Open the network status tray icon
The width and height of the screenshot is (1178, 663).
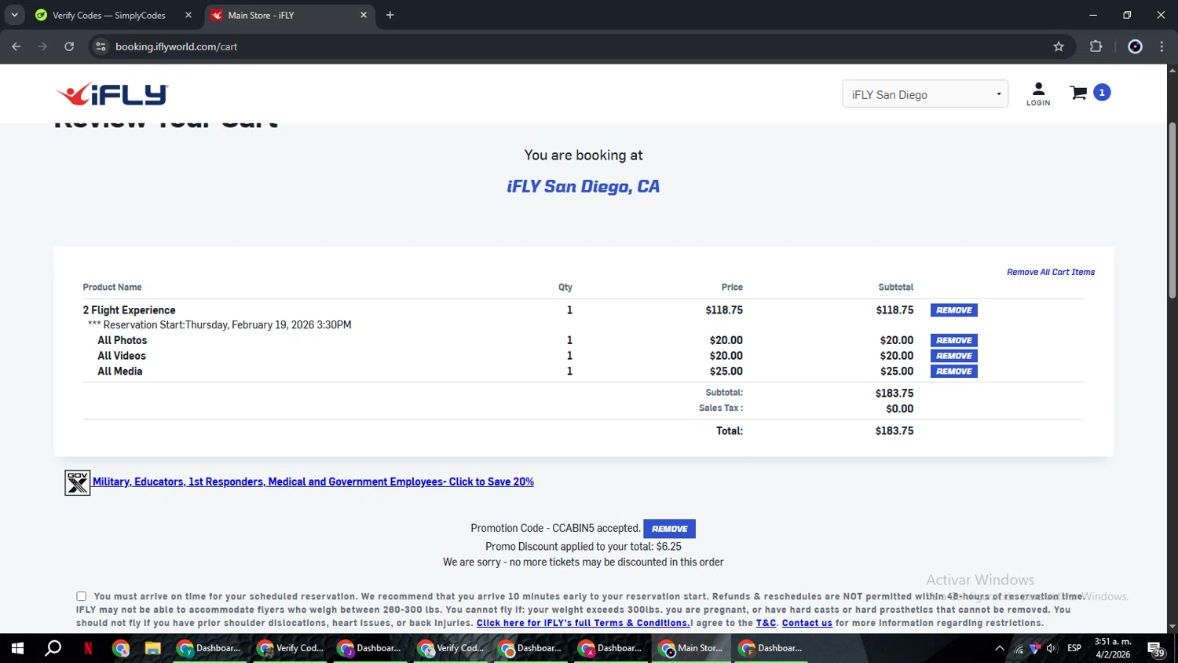click(1019, 648)
